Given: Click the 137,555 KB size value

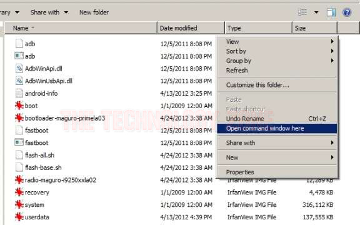Looking at the screenshot, I should click(x=317, y=217).
